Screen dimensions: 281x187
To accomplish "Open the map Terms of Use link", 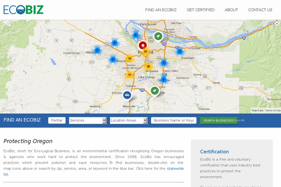I will [x=273, y=111].
